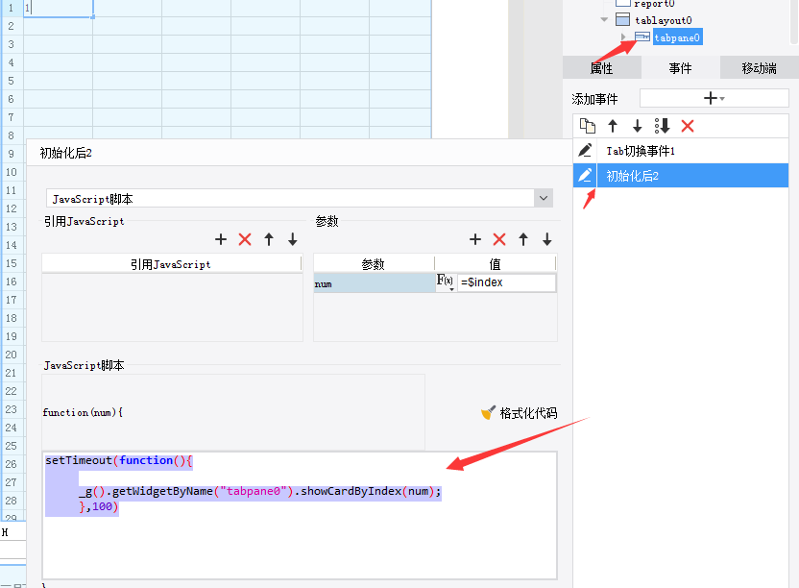
Task: Move parameter up arrow
Action: point(523,239)
